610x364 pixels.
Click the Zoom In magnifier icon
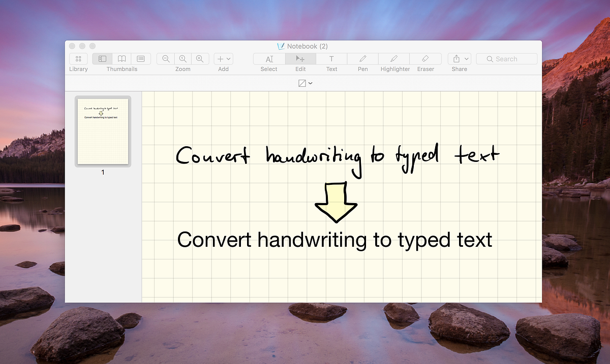pos(199,58)
